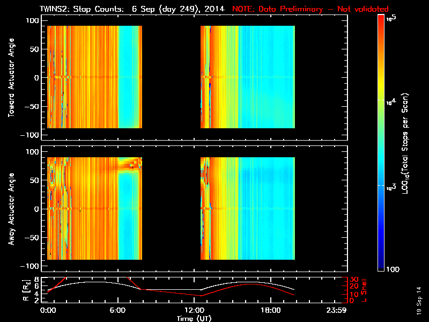Click the '18:00' time axis tick label

coord(270,310)
